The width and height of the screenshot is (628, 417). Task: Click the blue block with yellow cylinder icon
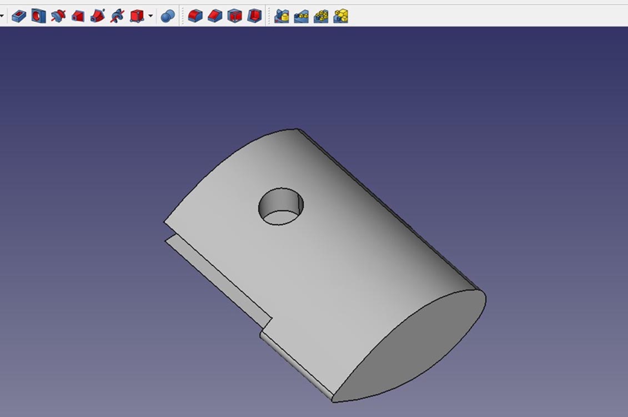(282, 16)
